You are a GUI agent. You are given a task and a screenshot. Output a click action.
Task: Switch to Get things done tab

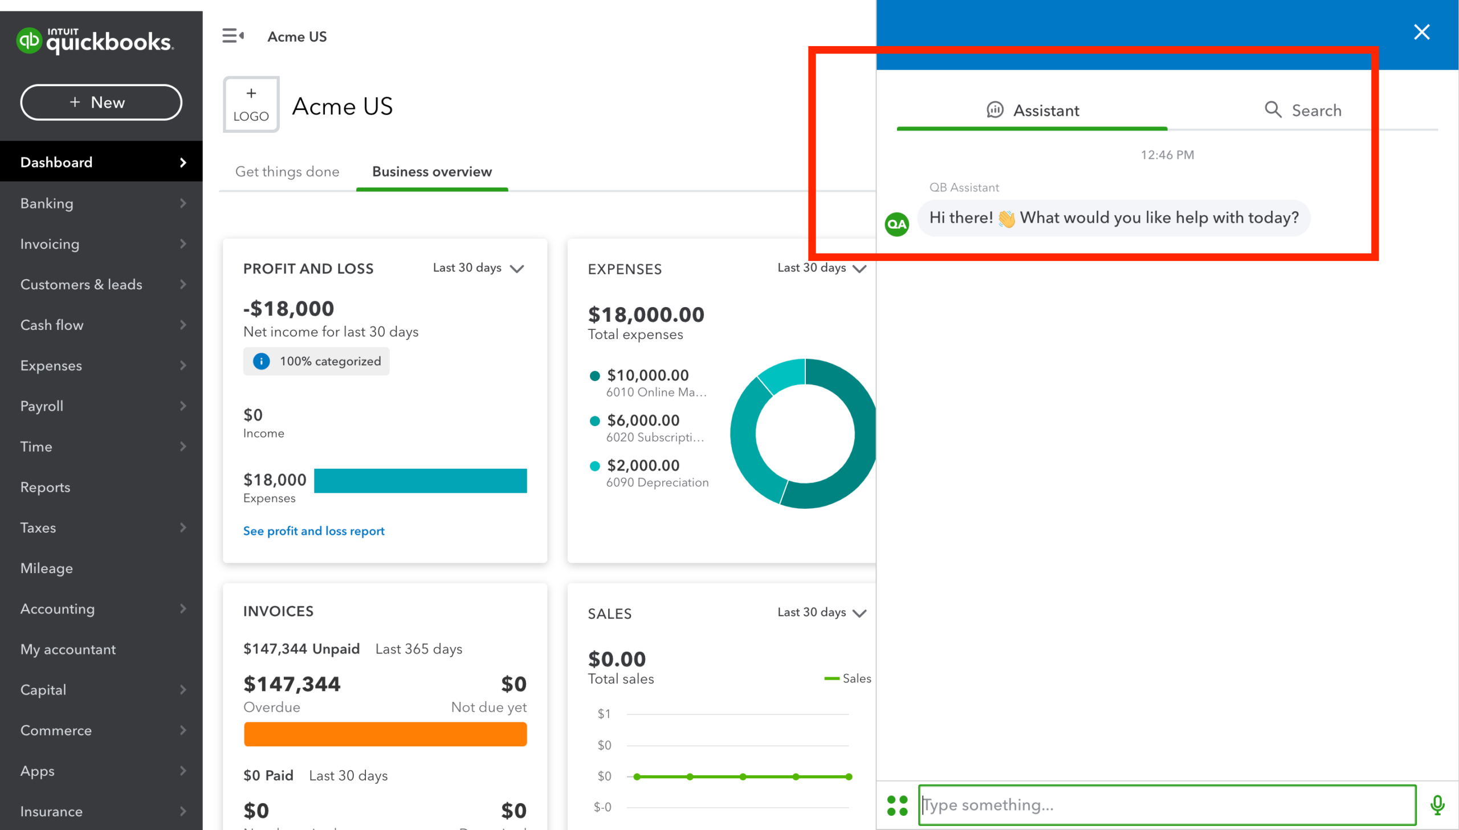tap(287, 171)
